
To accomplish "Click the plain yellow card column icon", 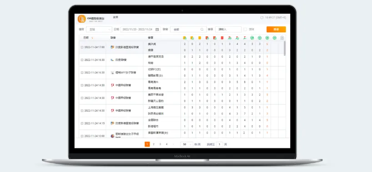I will pos(200,38).
